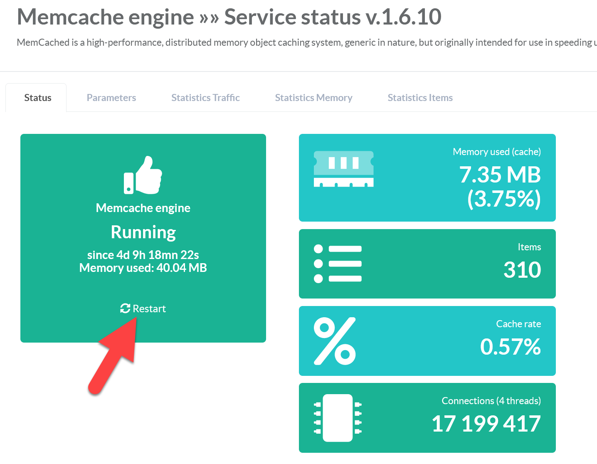This screenshot has height=464, width=597.
Task: Switch to the Parameters tab
Action: click(x=111, y=98)
